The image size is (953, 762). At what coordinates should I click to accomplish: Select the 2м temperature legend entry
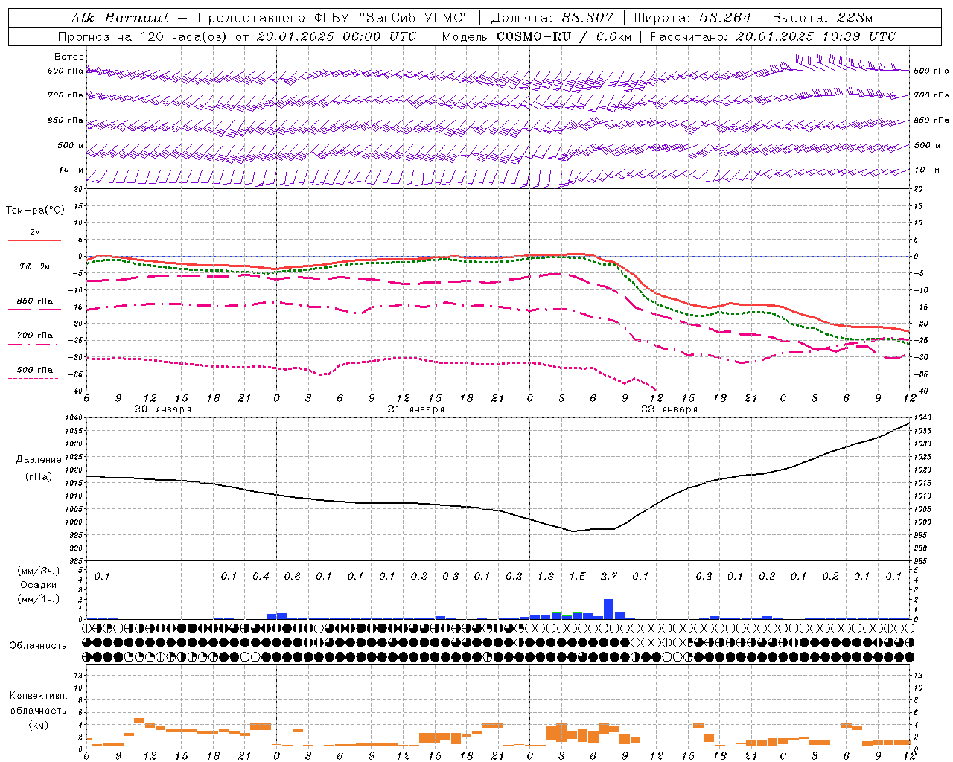tap(35, 232)
